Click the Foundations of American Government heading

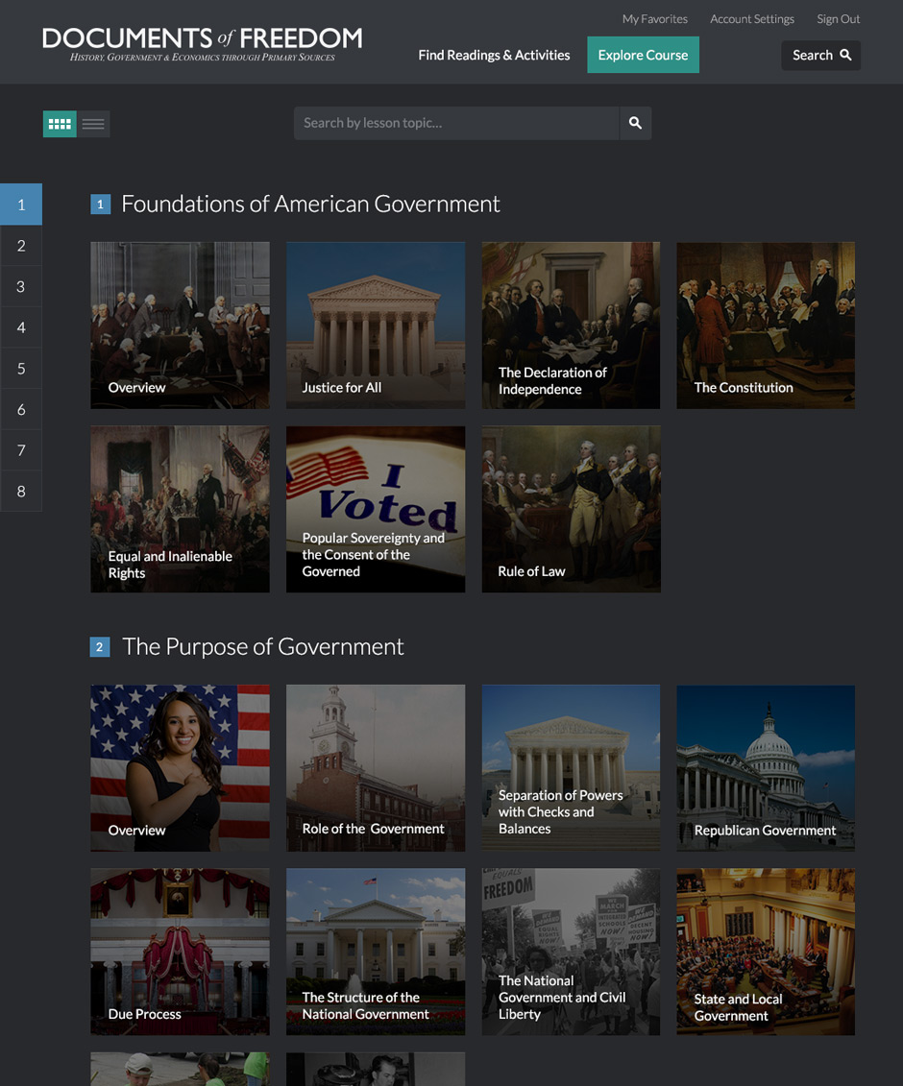(310, 204)
